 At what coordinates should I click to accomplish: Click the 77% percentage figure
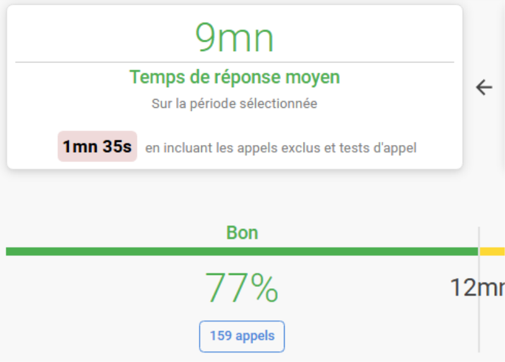(x=242, y=288)
